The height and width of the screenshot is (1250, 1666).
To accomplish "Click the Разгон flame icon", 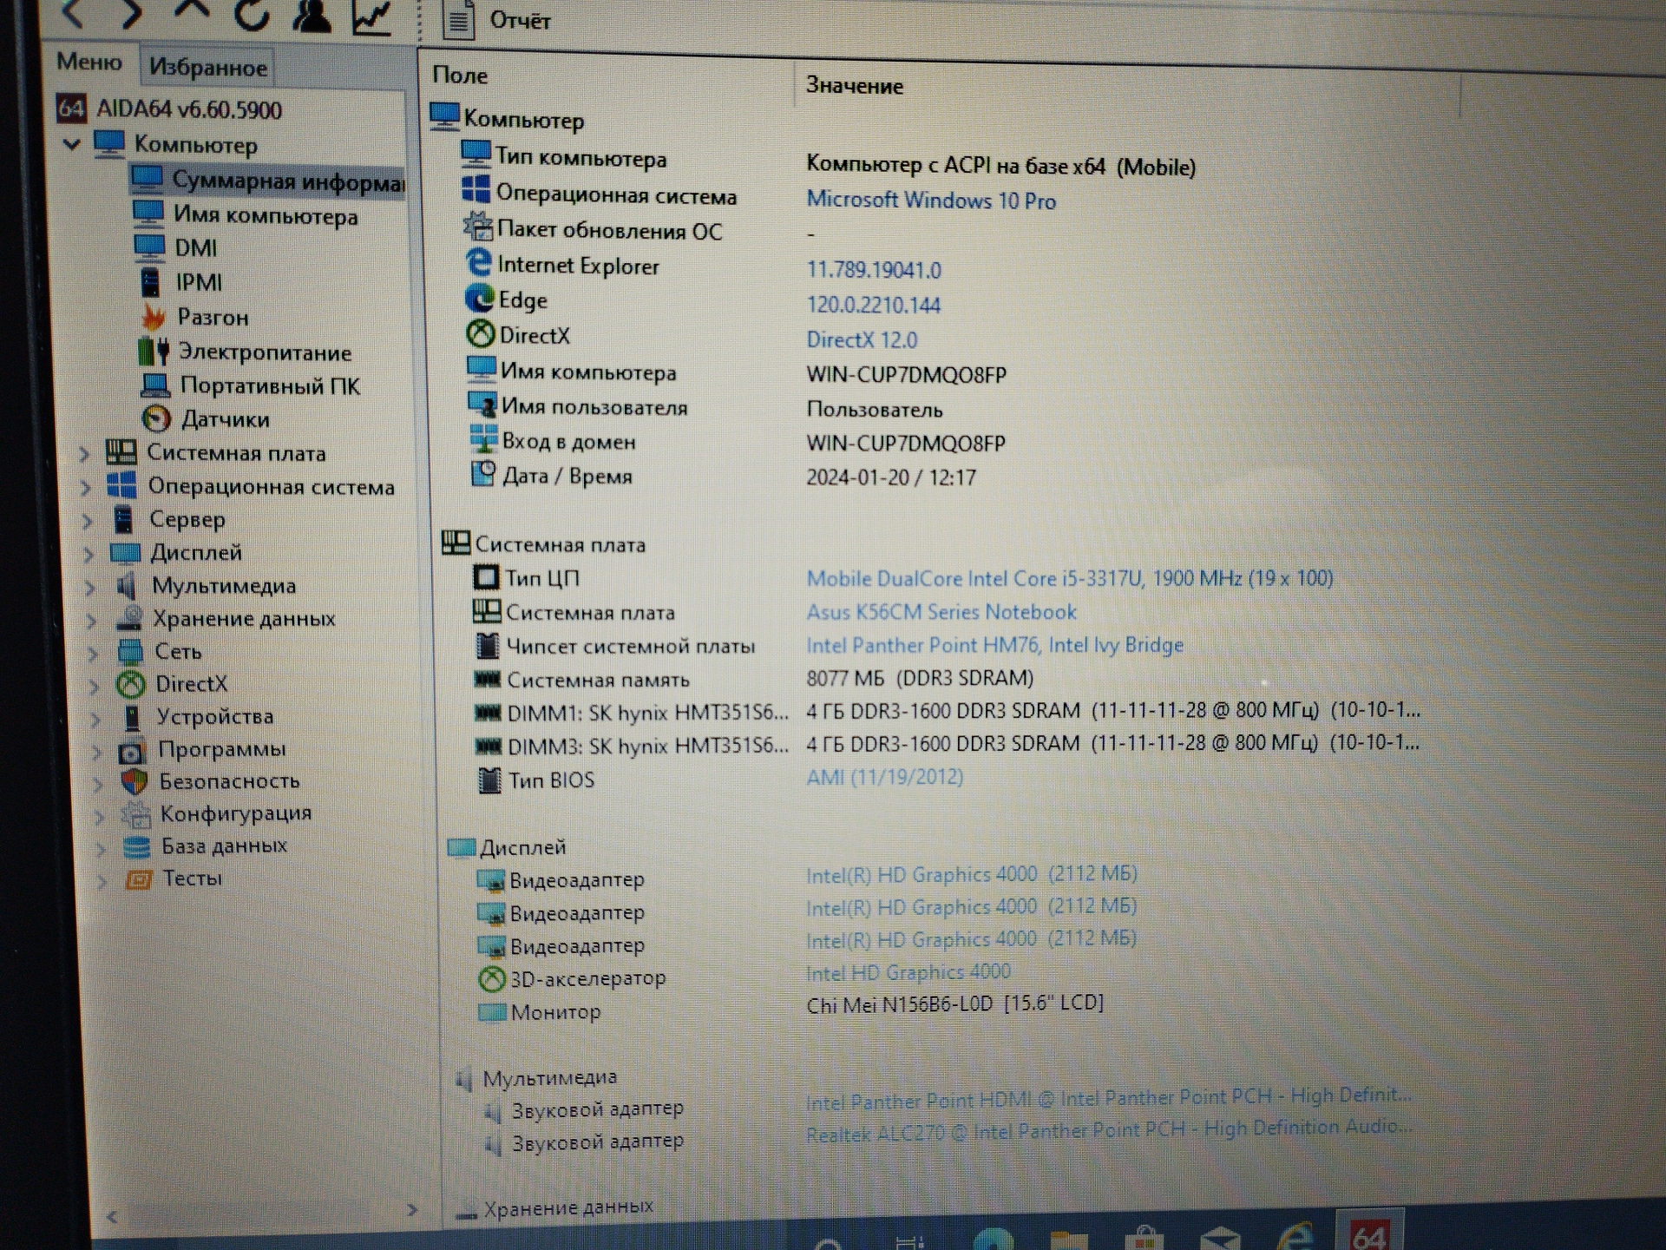I will point(153,317).
